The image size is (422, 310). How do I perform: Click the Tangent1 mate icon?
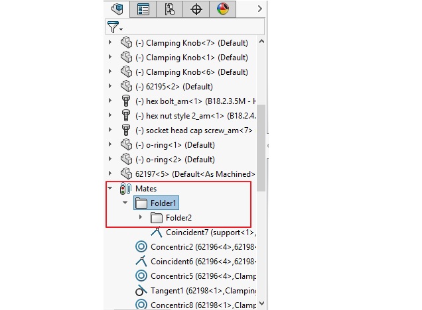tap(141, 290)
